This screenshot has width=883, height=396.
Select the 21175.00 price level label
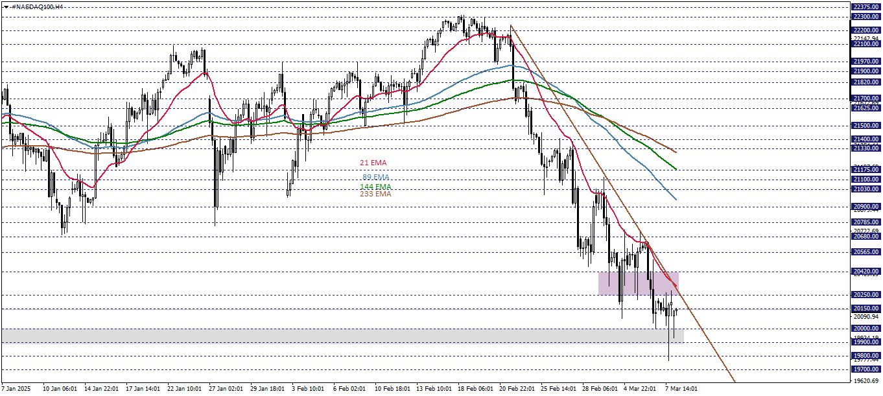[x=867, y=170]
